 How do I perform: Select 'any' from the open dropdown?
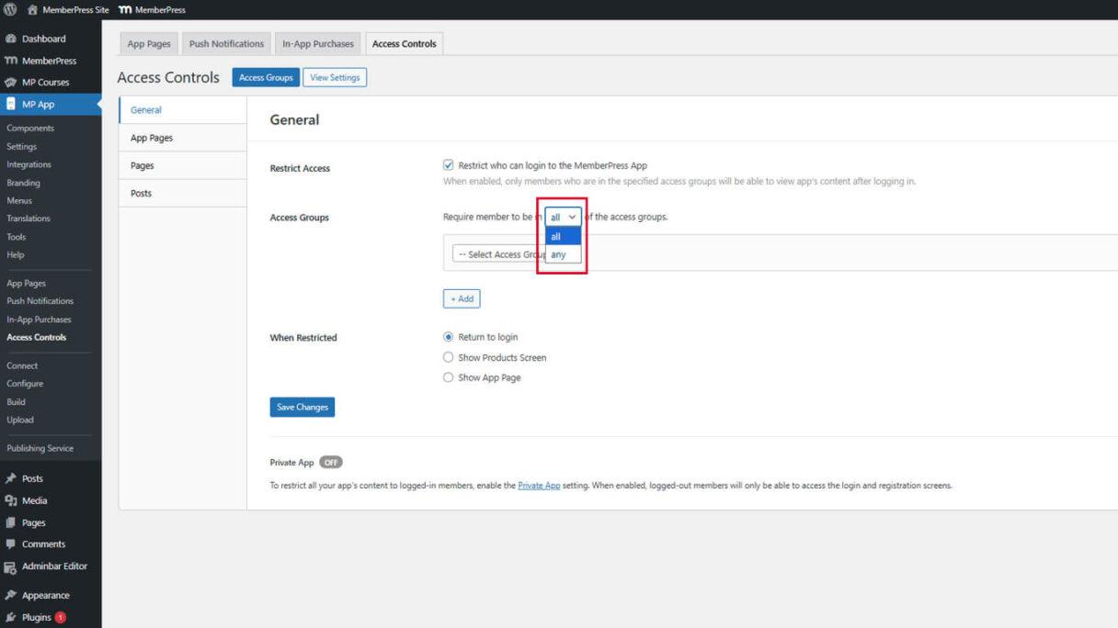pyautogui.click(x=559, y=254)
